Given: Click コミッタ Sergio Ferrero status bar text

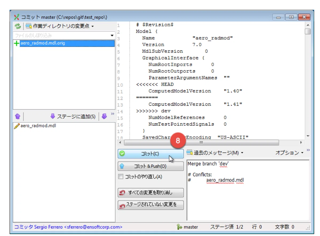Looking at the screenshot, I should 68,227.
